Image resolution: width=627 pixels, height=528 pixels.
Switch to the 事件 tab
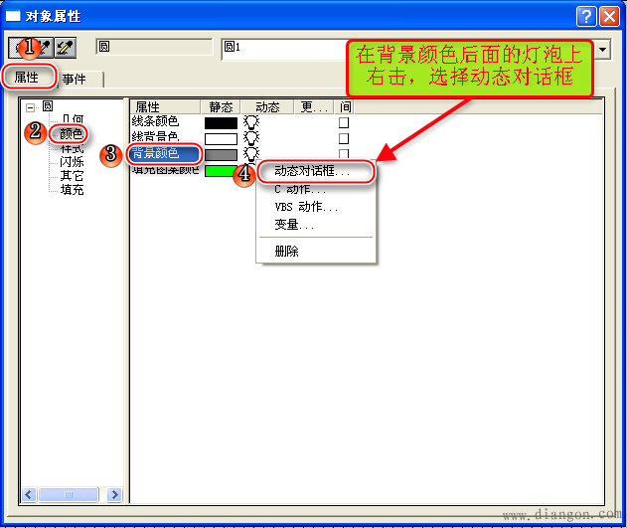pyautogui.click(x=75, y=79)
